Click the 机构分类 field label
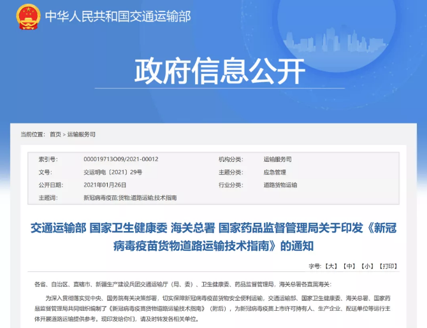 click(231, 159)
